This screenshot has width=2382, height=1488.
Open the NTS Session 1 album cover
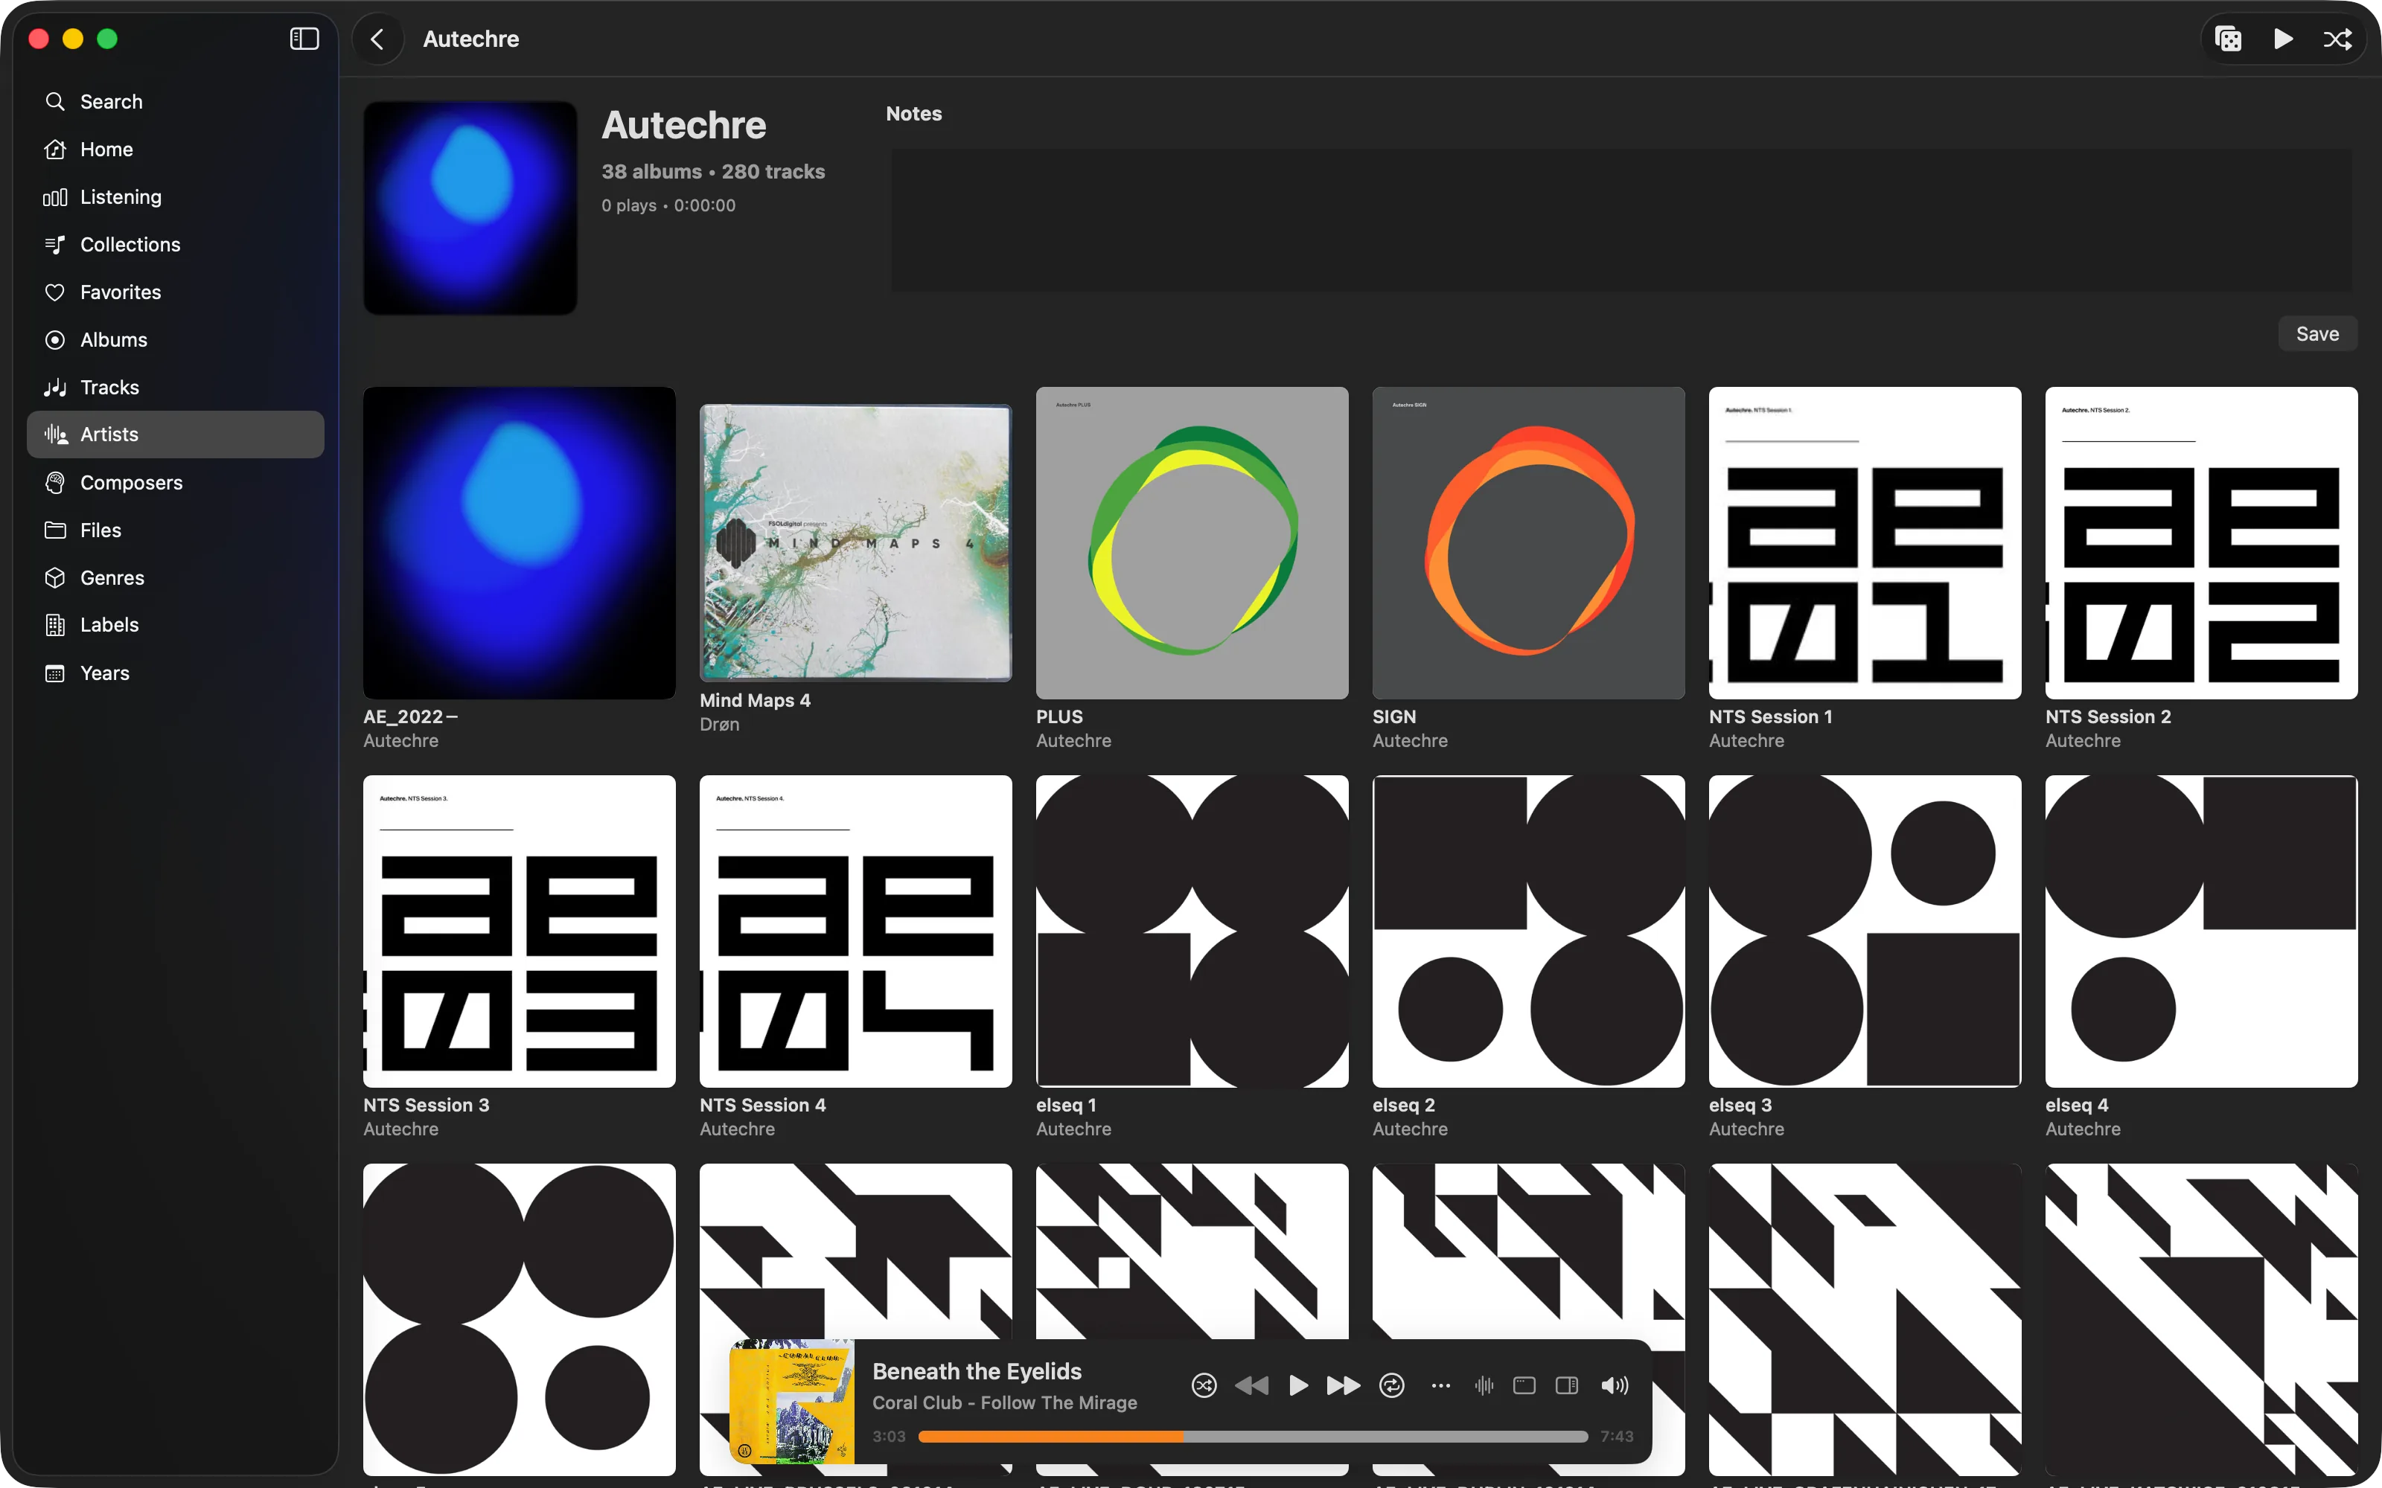click(1865, 542)
